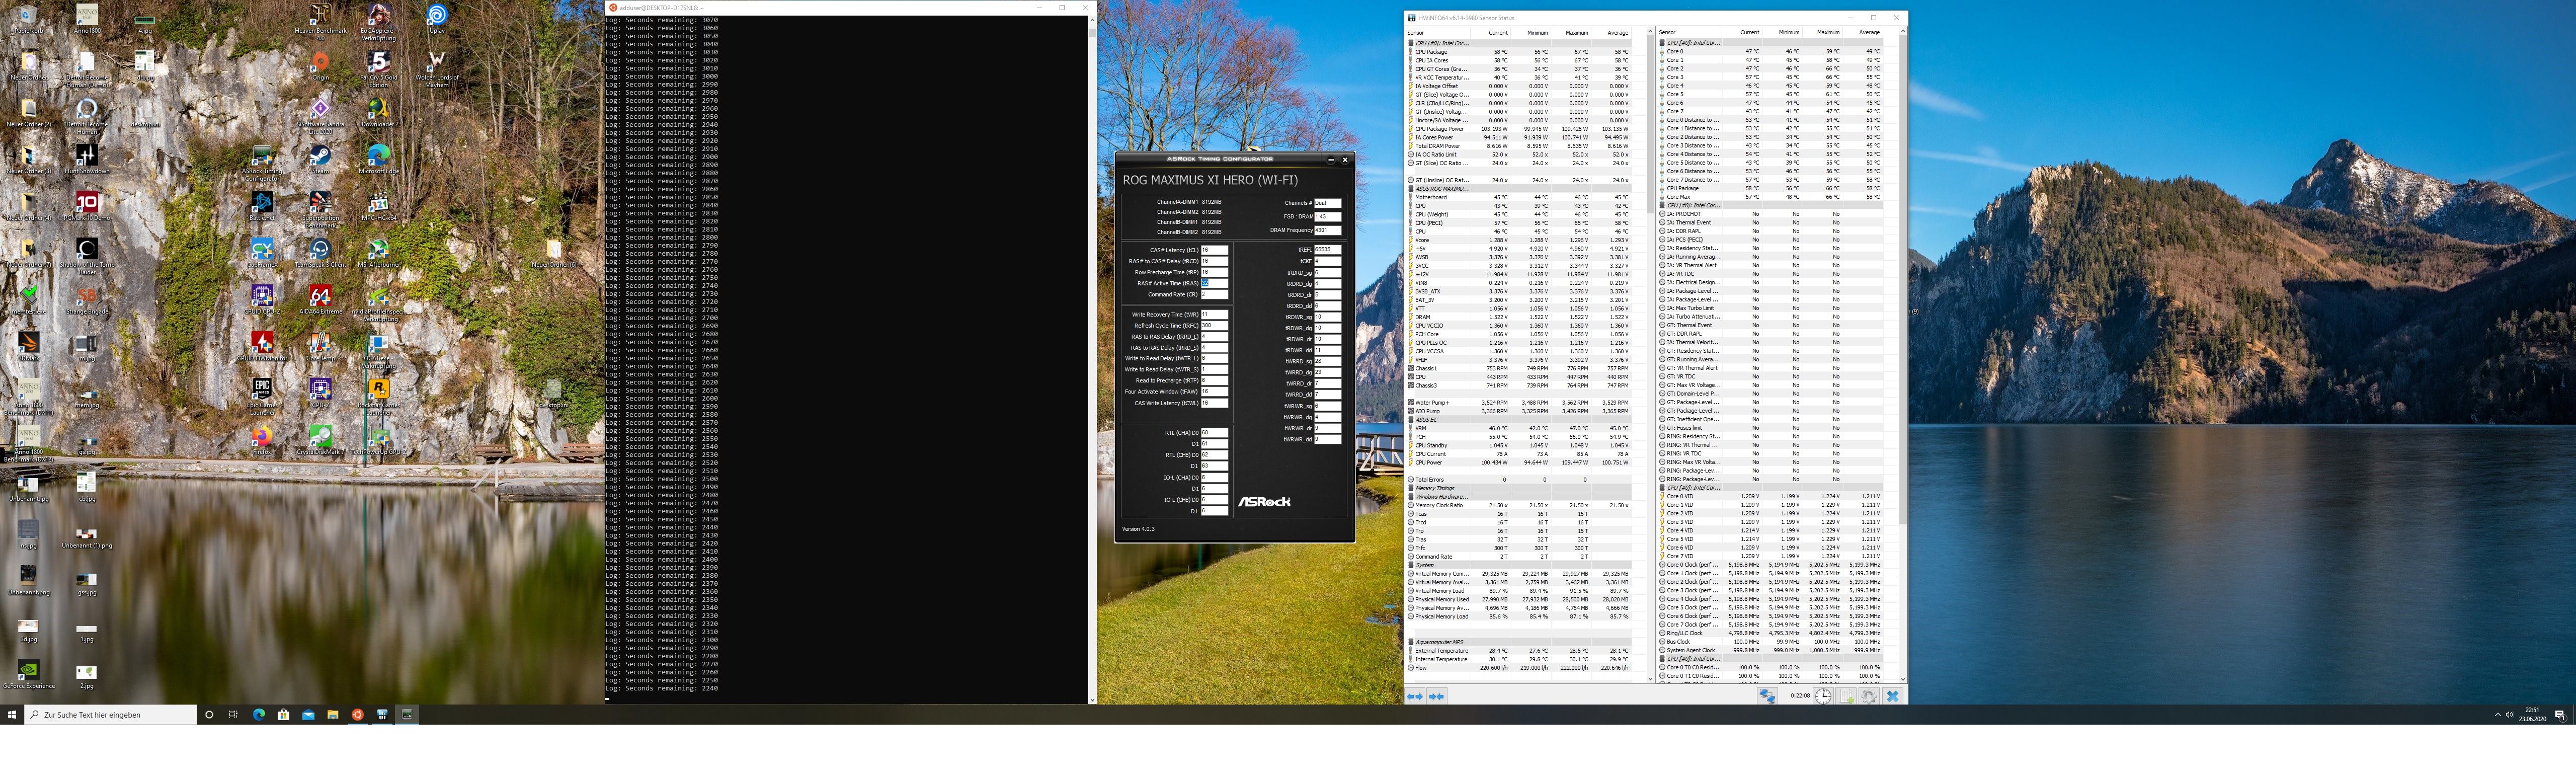Open File Explorer from the taskbar
The height and width of the screenshot is (778, 2576).
tap(333, 715)
